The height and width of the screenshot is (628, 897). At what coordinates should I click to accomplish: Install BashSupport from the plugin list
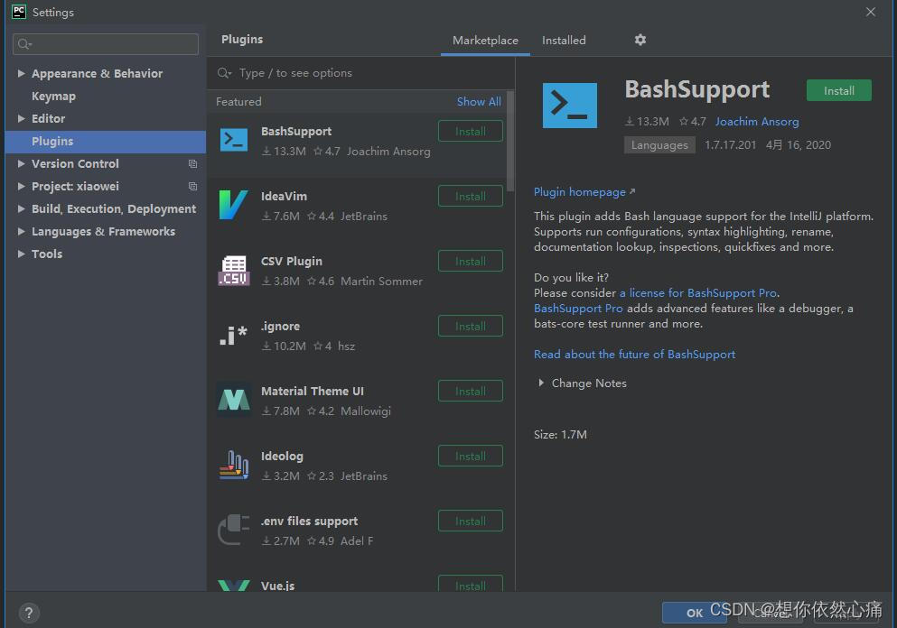471,131
